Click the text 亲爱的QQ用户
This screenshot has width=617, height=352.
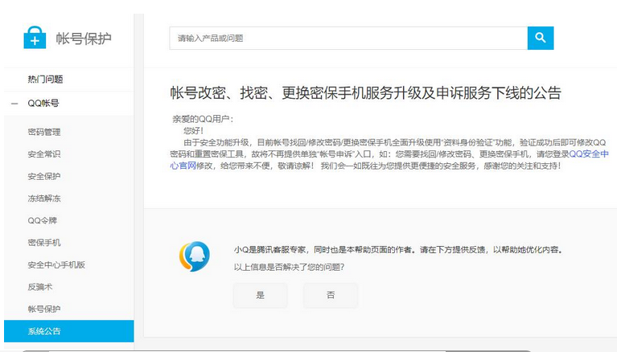[203, 119]
